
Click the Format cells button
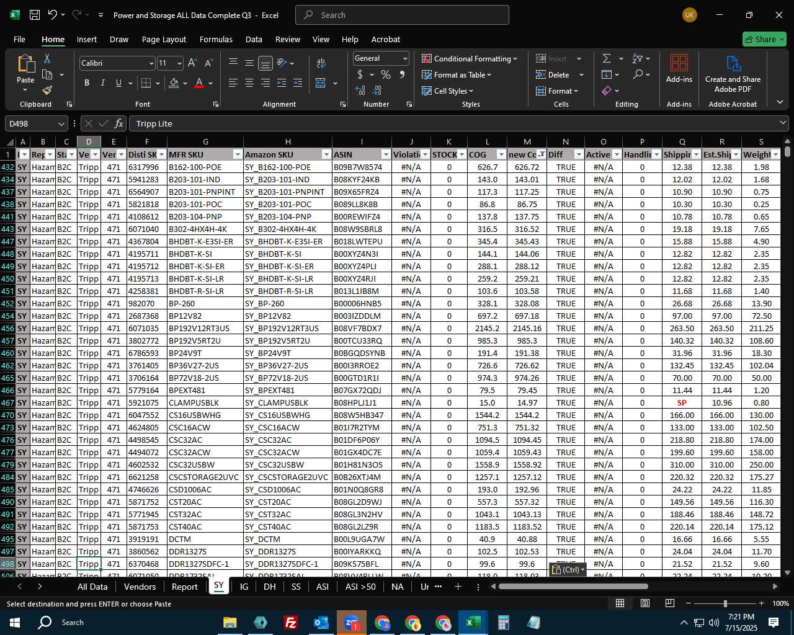[557, 91]
